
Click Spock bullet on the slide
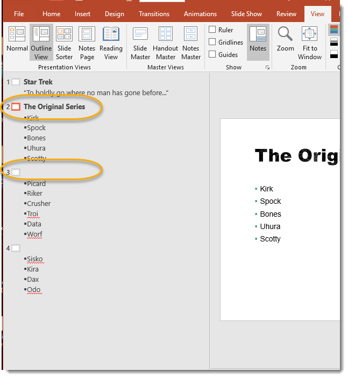(x=271, y=201)
